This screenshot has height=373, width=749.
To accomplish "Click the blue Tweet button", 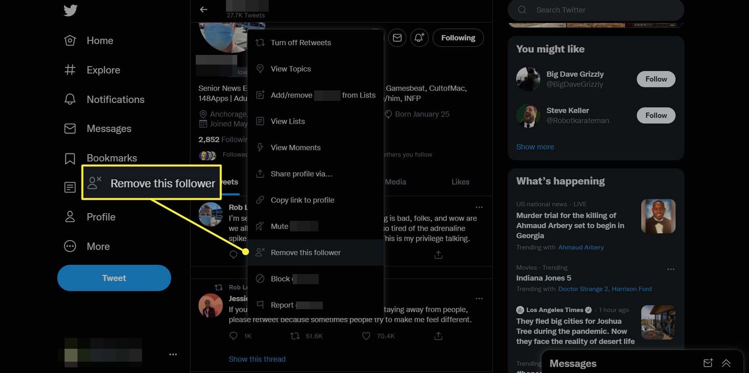I will (x=114, y=278).
